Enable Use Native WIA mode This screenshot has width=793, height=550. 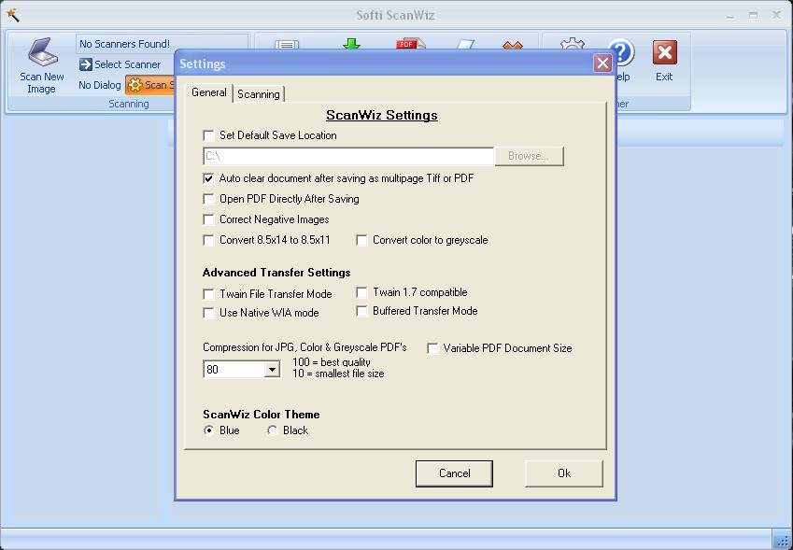pos(208,313)
